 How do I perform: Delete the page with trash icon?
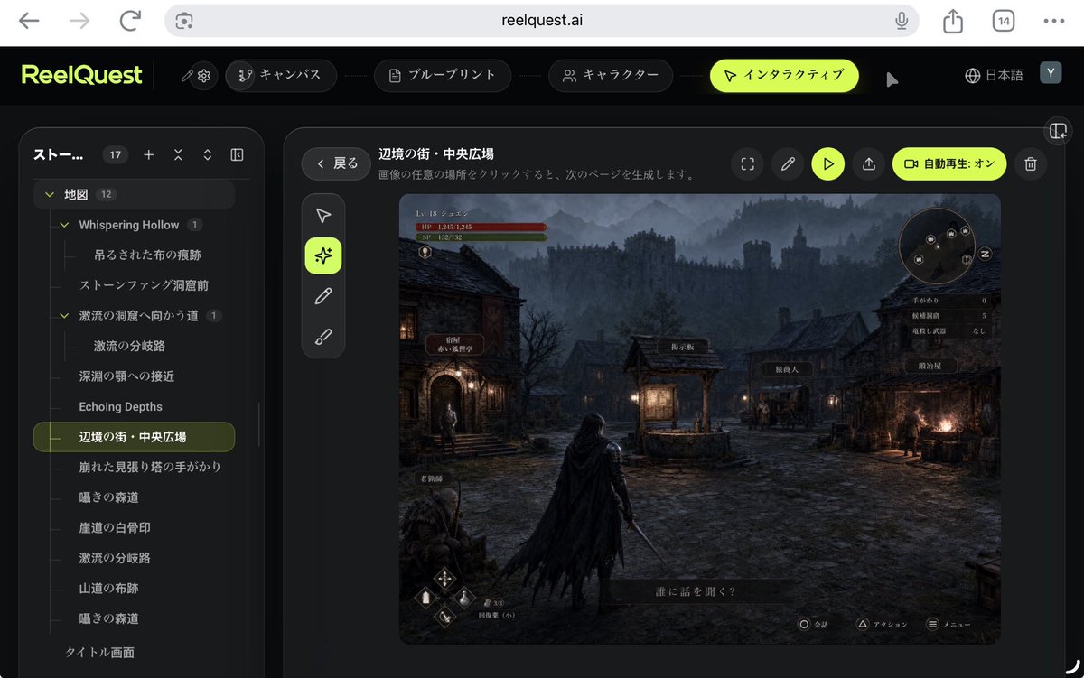click(1031, 164)
